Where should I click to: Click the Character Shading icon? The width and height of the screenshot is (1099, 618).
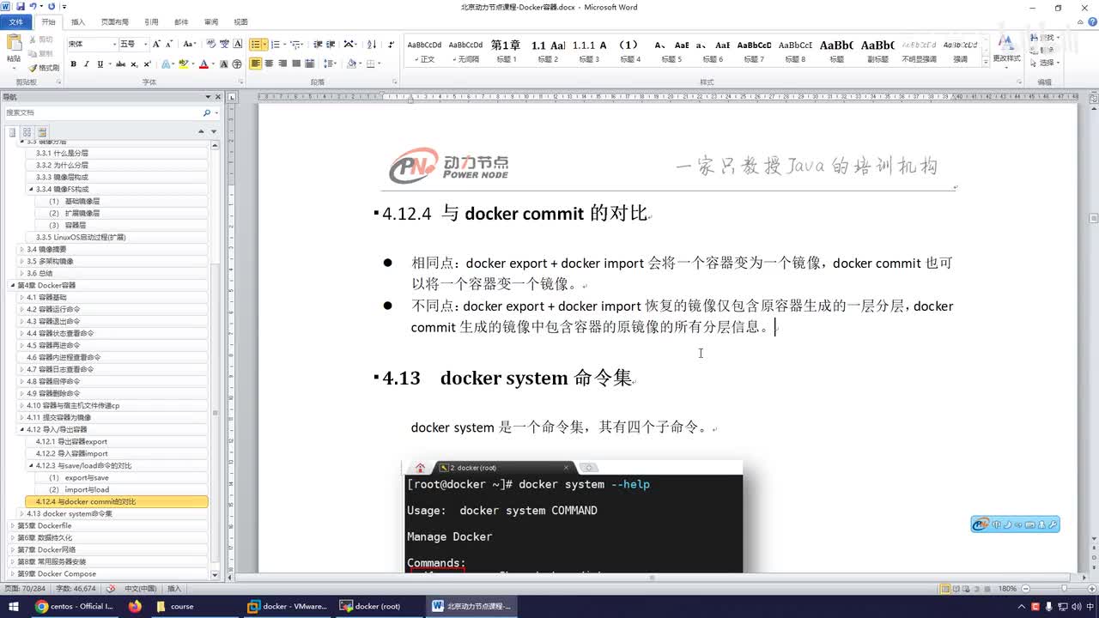pos(224,64)
